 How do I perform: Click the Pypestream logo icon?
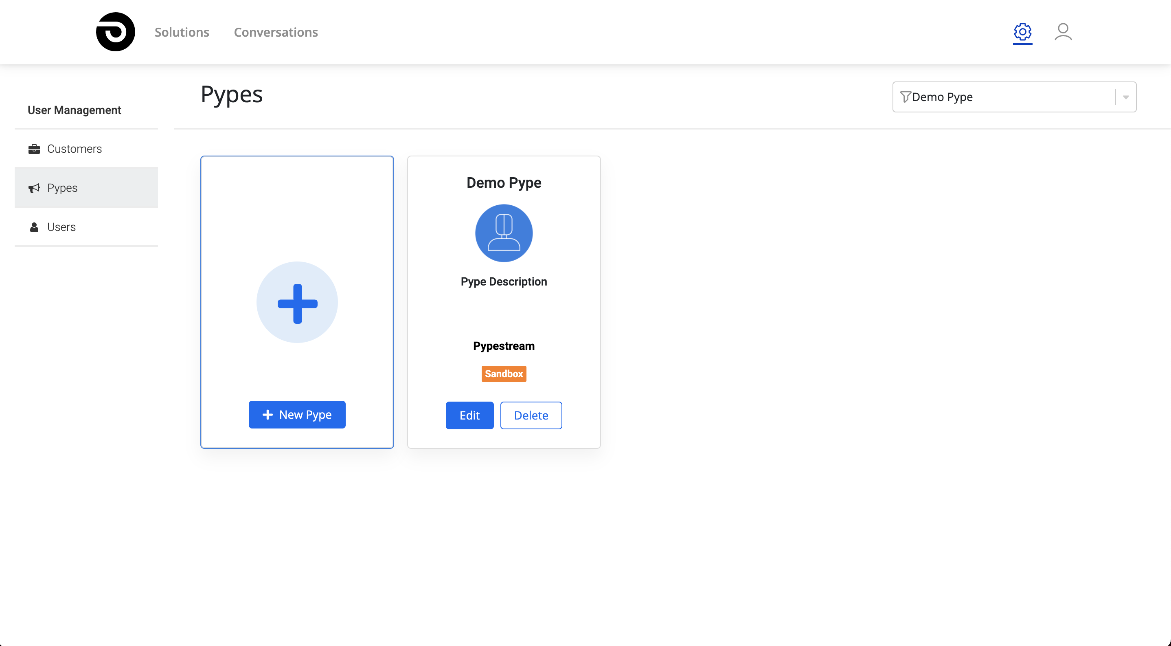(116, 32)
